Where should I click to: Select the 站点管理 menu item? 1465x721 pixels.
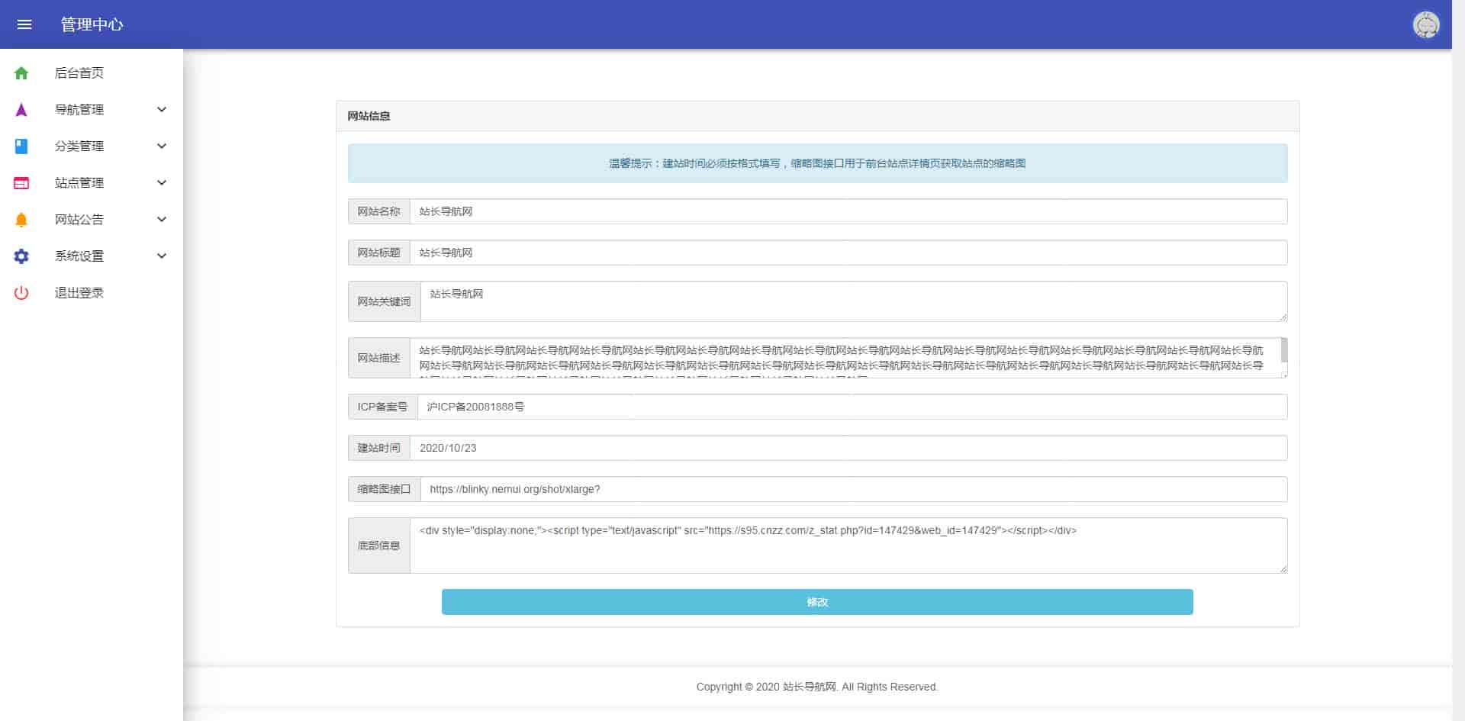(x=79, y=183)
